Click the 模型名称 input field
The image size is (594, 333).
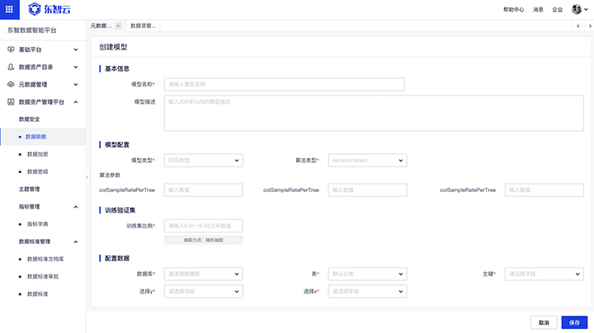click(284, 84)
